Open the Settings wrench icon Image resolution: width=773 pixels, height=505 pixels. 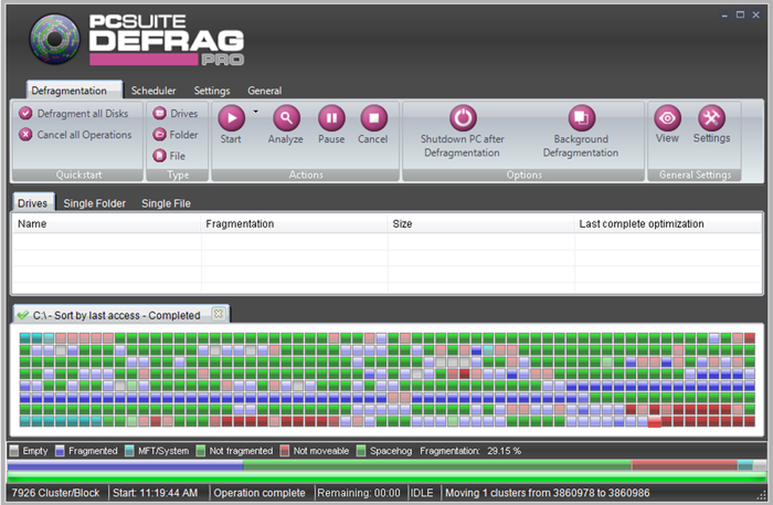point(711,118)
